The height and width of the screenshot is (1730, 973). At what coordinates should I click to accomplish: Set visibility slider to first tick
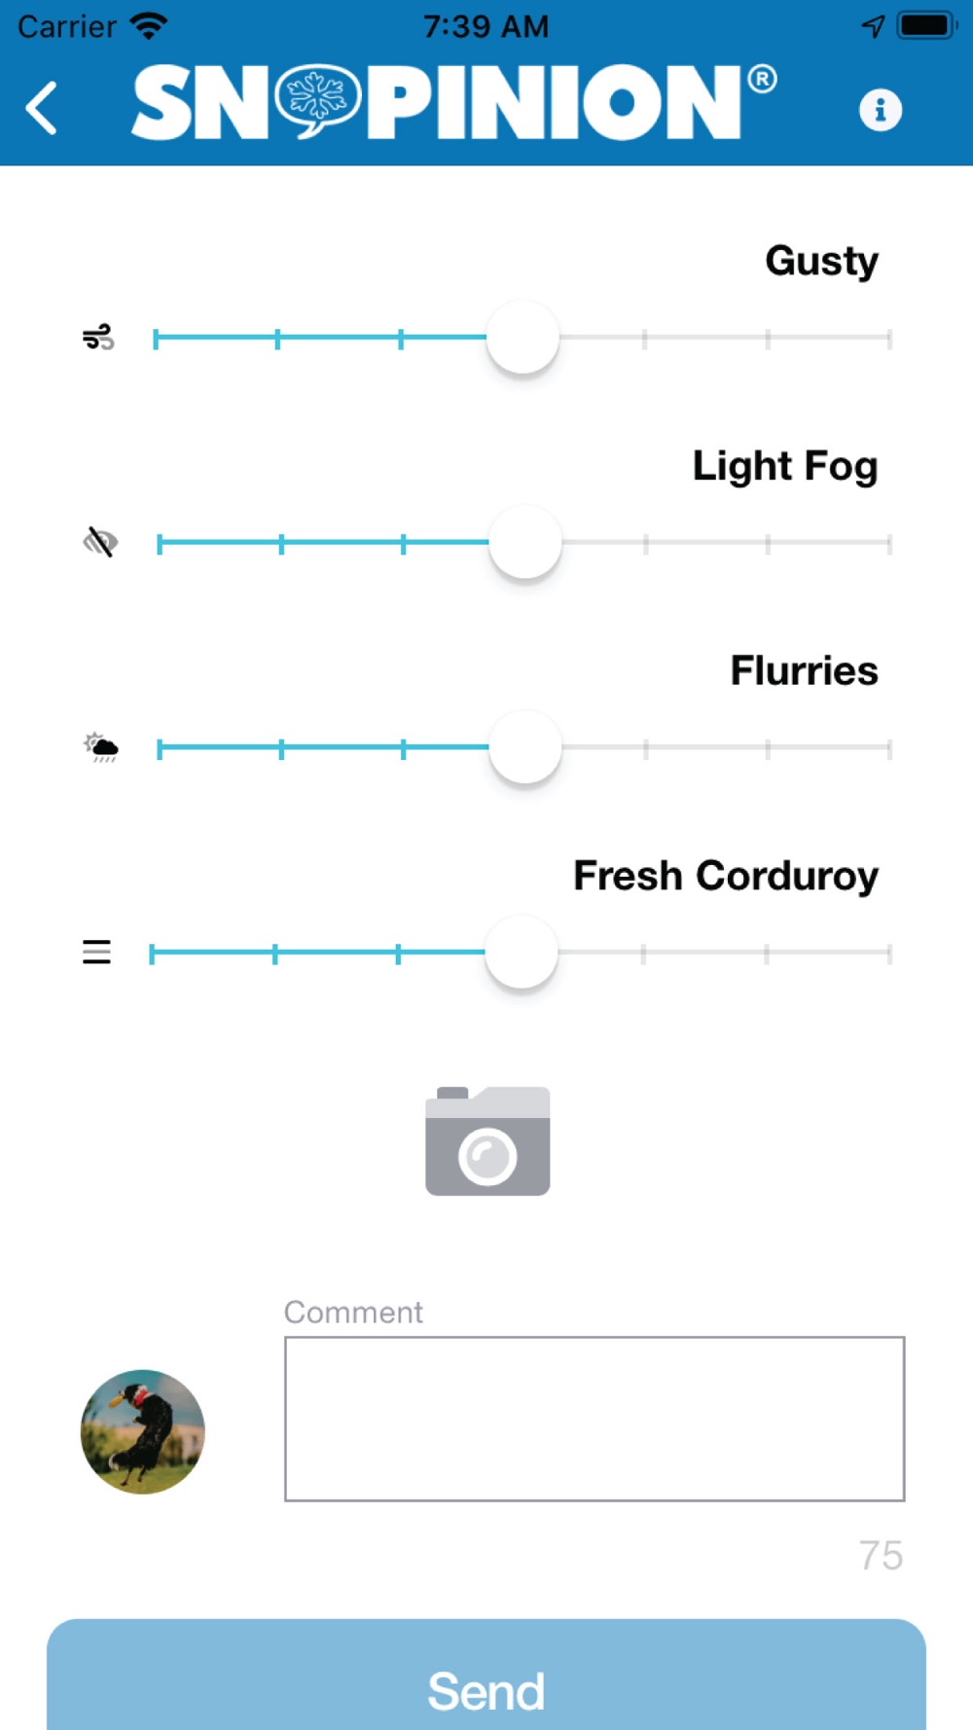[160, 543]
